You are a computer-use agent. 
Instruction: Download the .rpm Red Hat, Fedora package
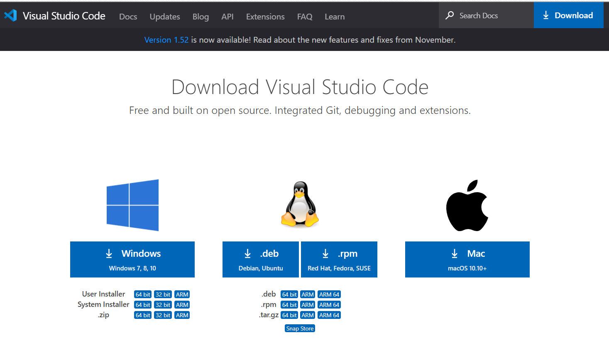339,259
